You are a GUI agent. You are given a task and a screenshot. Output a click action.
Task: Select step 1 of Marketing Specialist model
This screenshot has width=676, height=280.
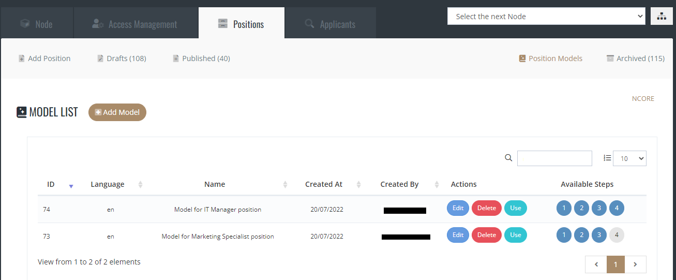[x=564, y=235]
